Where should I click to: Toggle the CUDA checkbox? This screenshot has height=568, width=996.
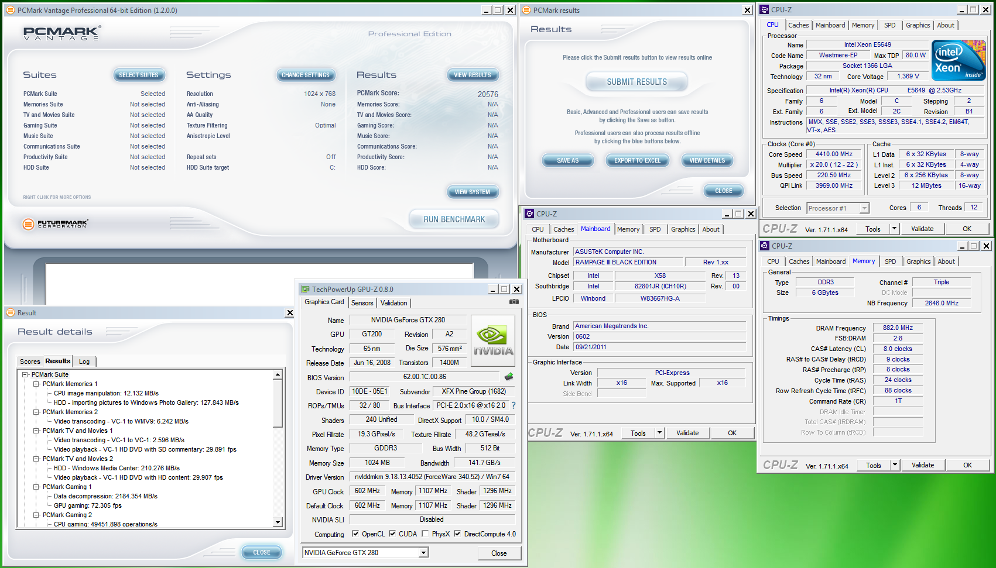392,533
